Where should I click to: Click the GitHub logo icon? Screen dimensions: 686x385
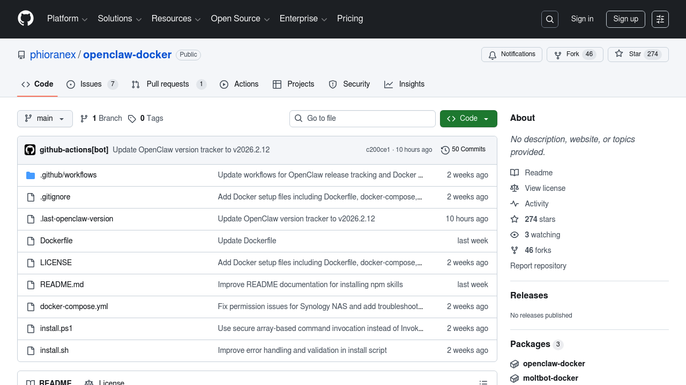(x=26, y=19)
